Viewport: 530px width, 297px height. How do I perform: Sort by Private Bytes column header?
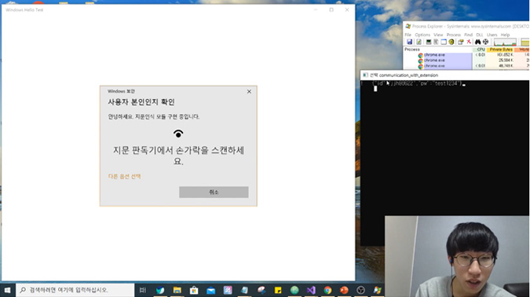[500, 49]
